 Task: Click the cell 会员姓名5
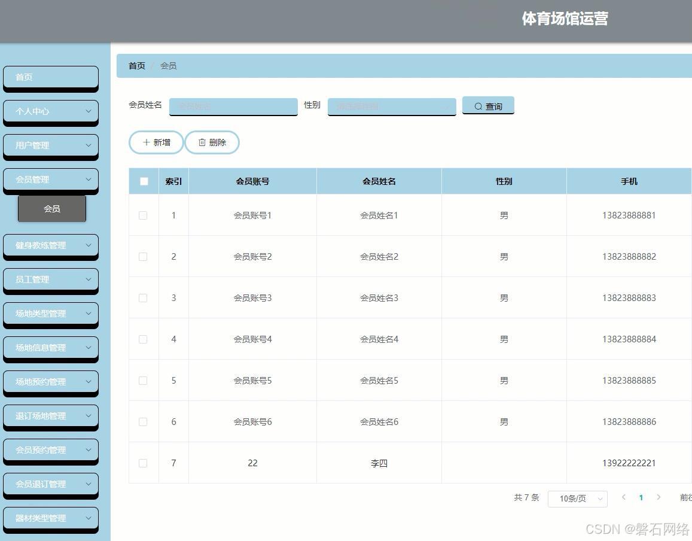tap(379, 381)
